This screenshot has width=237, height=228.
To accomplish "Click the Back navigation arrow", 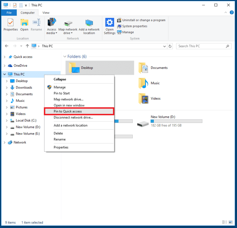I will (7, 46).
